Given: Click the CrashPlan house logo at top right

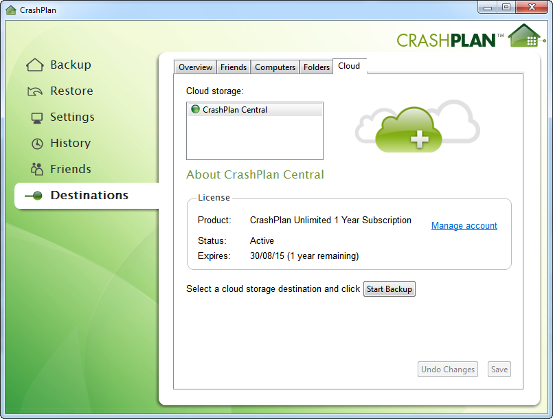Looking at the screenshot, I should click(526, 36).
